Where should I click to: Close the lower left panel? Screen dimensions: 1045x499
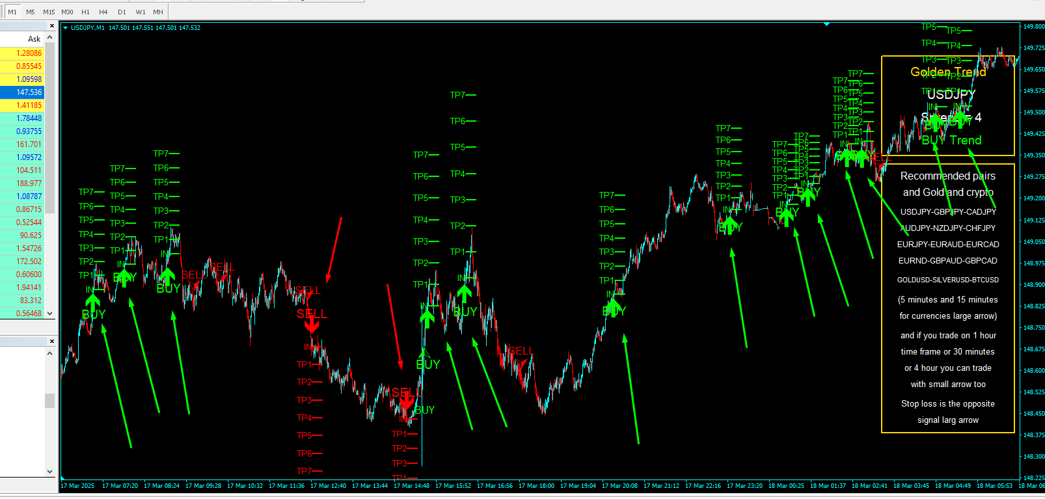tap(51, 341)
